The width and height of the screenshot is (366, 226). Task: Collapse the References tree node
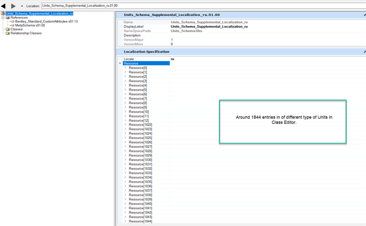[3, 17]
